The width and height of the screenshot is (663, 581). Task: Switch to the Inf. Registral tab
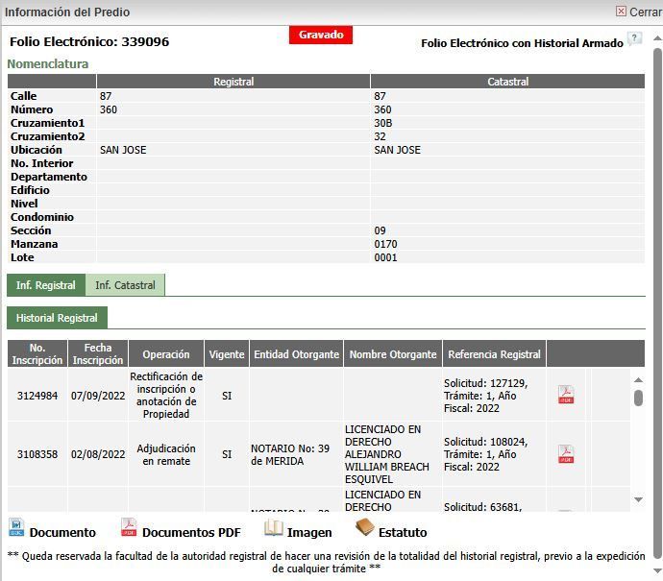[x=46, y=285]
